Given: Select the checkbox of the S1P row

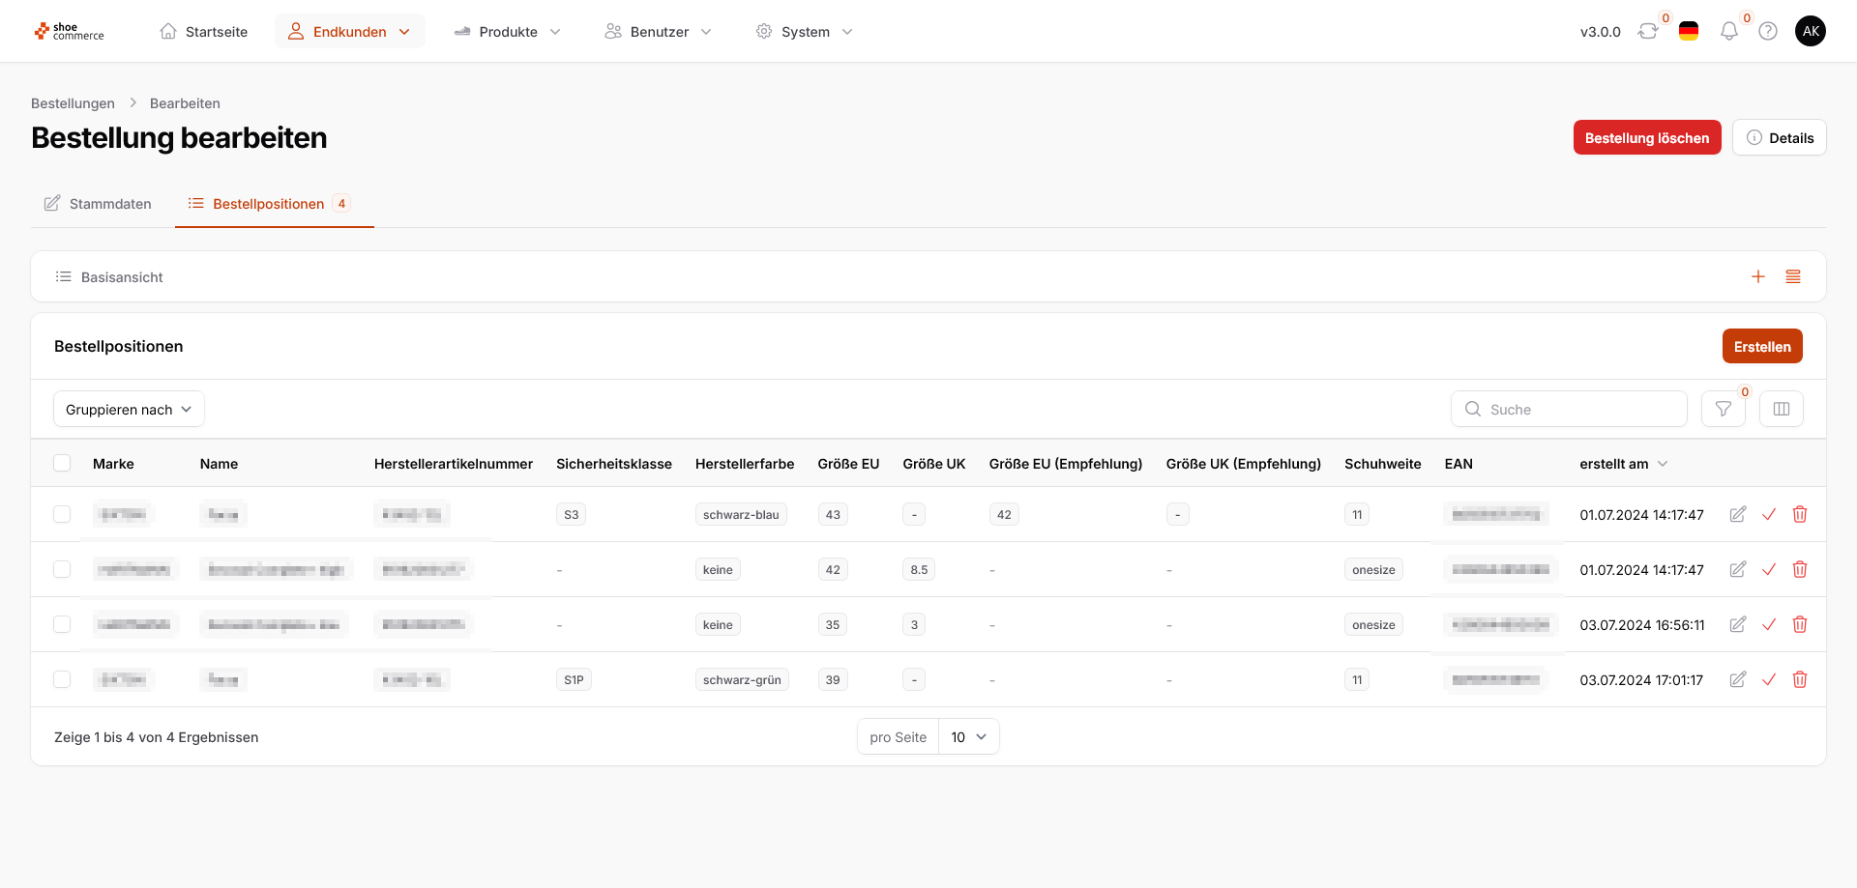Looking at the screenshot, I should [x=63, y=680].
